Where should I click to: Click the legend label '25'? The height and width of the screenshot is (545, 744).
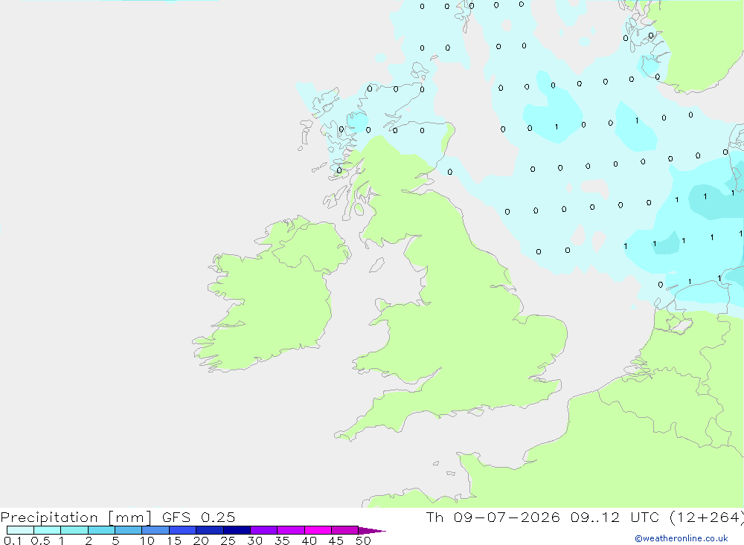point(228,541)
